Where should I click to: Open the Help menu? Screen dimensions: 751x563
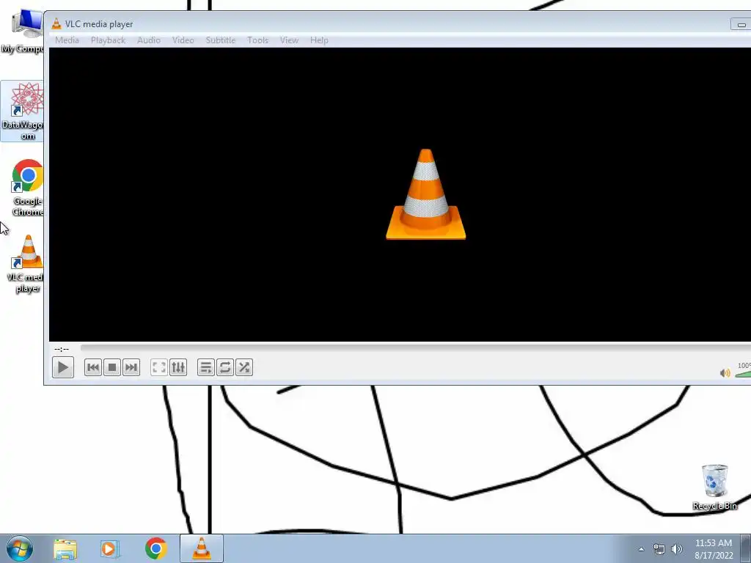(319, 40)
